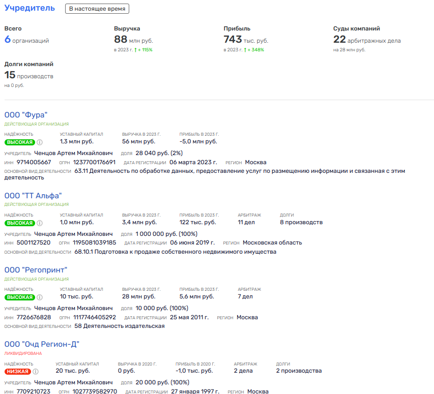Click the red НИЗКАЯ reliability badge
Viewport: 434px width, 394px height.
(x=17, y=371)
